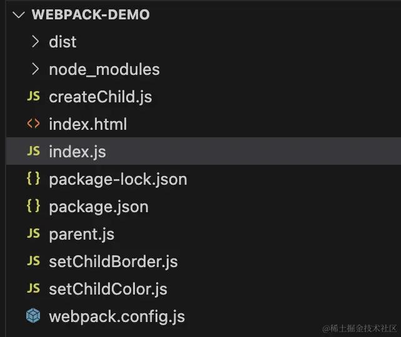
Task: Open the createChild.js file
Action: coord(101,97)
